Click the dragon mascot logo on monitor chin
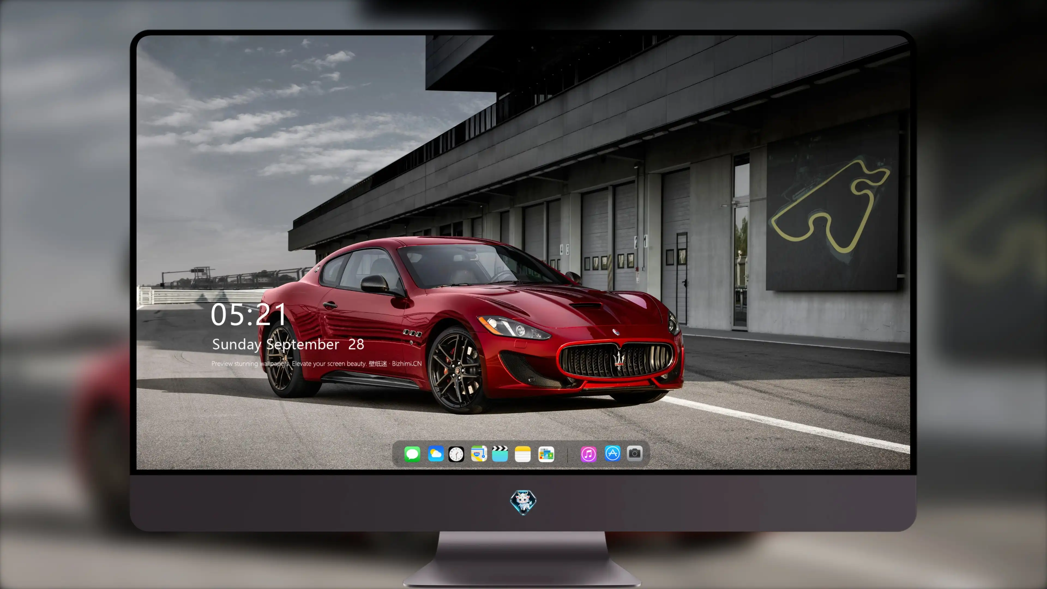 [x=523, y=502]
